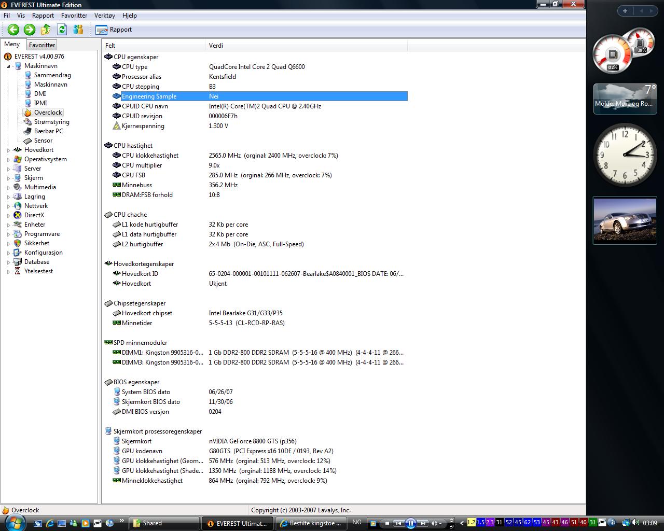Click the Sensor chip icon in tree

[27, 141]
